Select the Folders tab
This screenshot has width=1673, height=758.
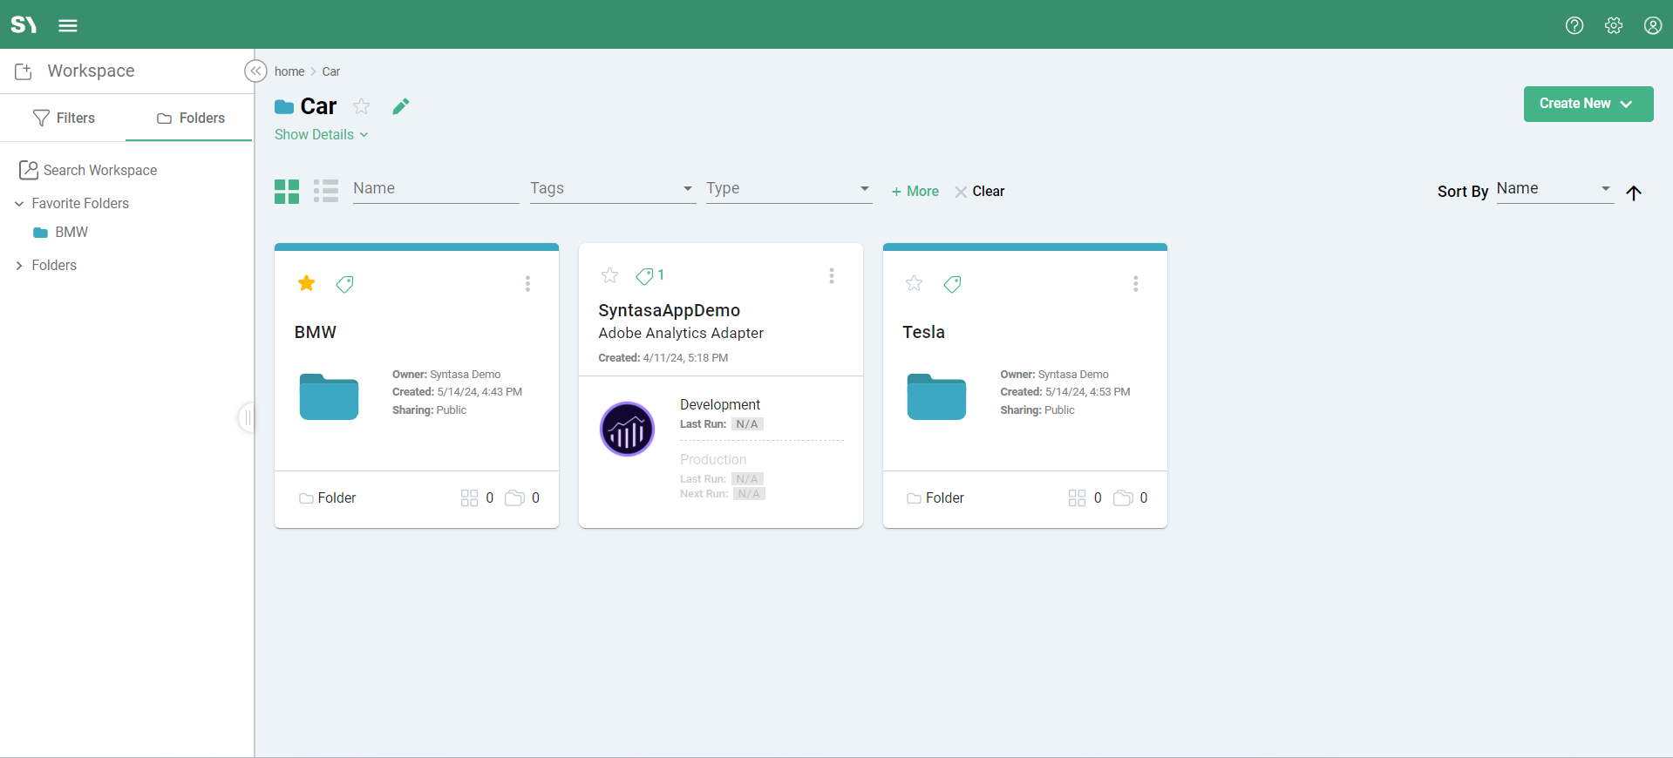[190, 118]
